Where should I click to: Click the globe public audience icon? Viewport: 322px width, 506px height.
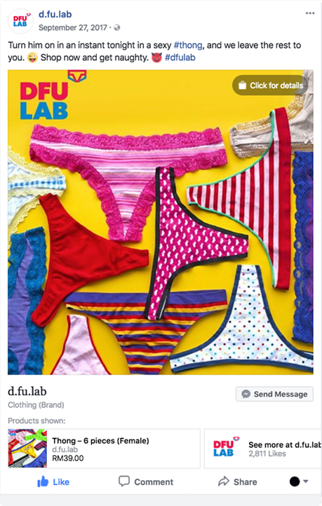click(117, 28)
